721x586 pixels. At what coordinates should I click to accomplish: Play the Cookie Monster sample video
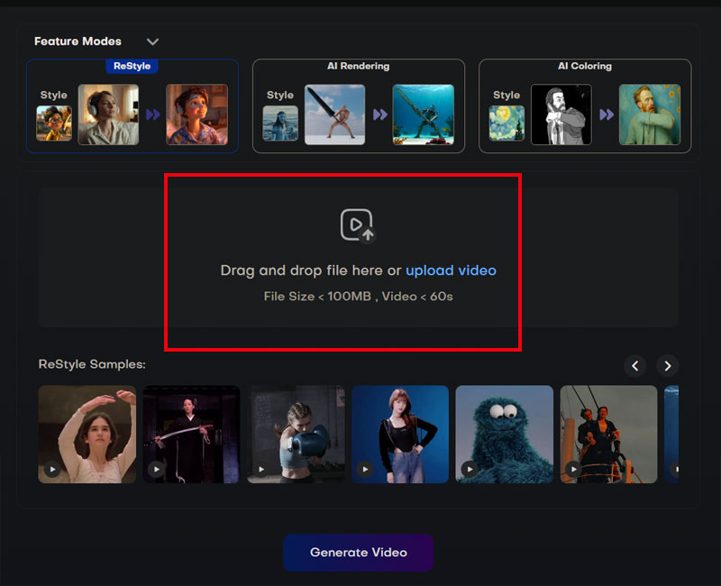(x=470, y=469)
